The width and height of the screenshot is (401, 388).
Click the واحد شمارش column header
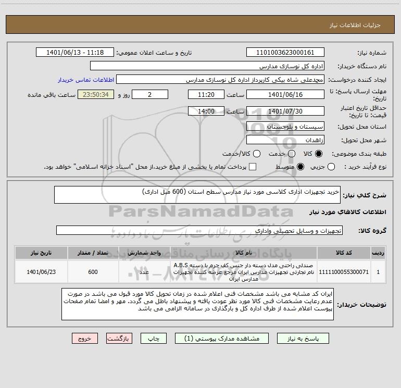(x=144, y=253)
